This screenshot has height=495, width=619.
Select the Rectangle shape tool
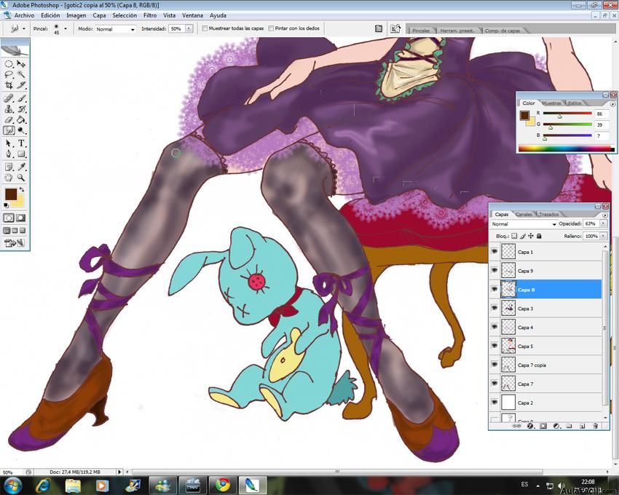coord(21,154)
